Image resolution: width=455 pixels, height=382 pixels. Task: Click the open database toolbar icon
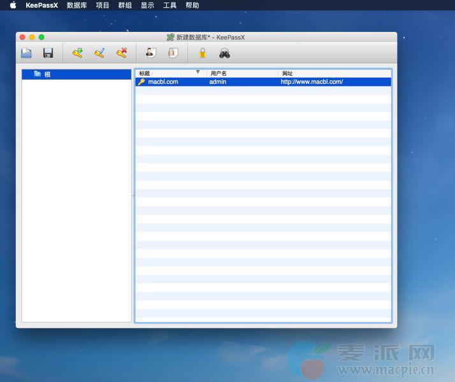click(x=27, y=53)
